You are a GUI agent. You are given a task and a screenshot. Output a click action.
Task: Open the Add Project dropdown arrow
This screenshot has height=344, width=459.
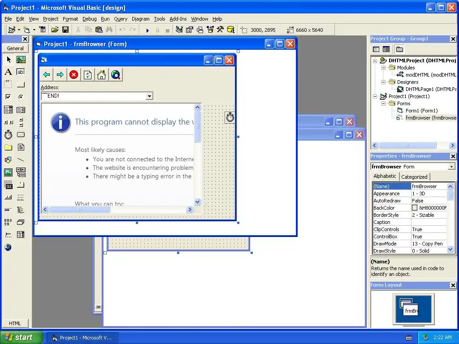point(19,30)
